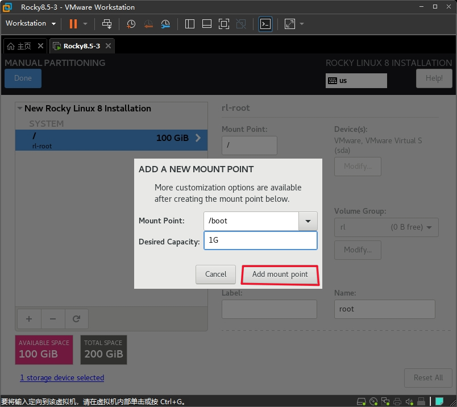
Task: Open 1 storage device selected link
Action: [x=62, y=378]
